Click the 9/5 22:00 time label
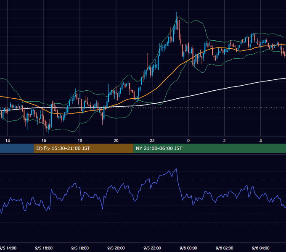The width and height of the screenshot is (286, 252). pyautogui.click(x=152, y=248)
